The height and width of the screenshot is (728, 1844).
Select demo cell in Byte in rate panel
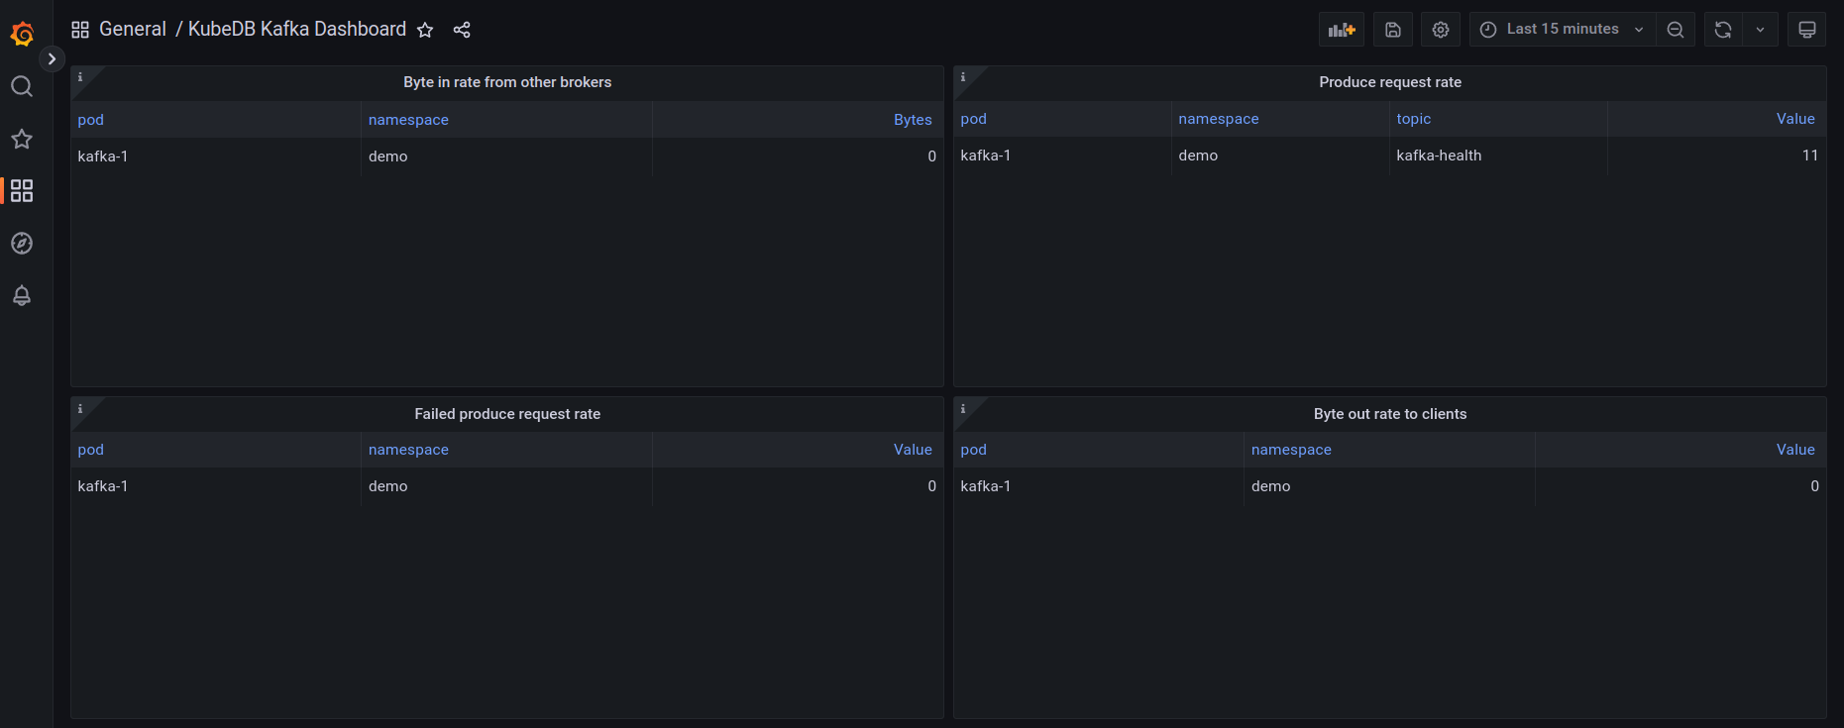507,156
